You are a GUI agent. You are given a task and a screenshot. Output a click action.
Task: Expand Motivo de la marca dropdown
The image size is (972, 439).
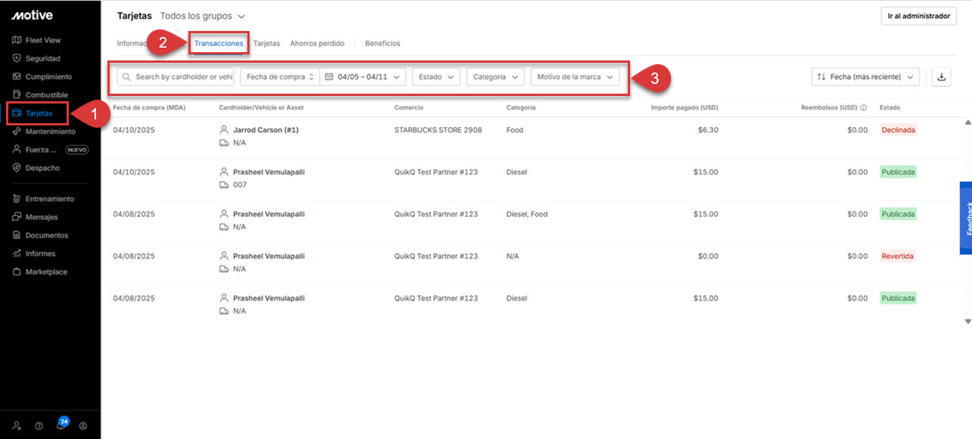pyautogui.click(x=575, y=77)
